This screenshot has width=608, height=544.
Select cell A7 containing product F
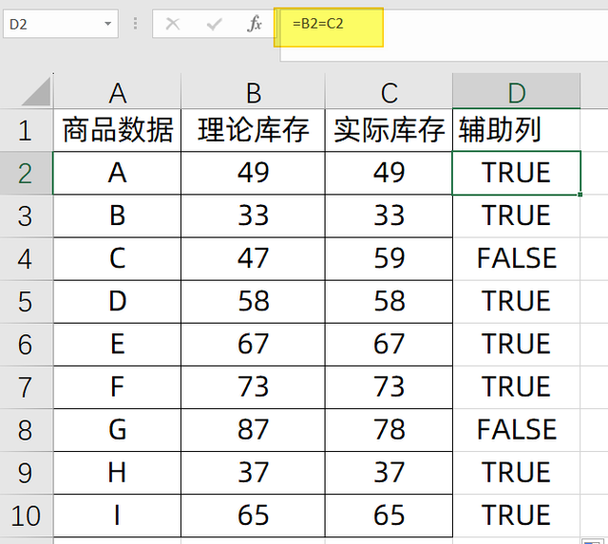(x=117, y=387)
